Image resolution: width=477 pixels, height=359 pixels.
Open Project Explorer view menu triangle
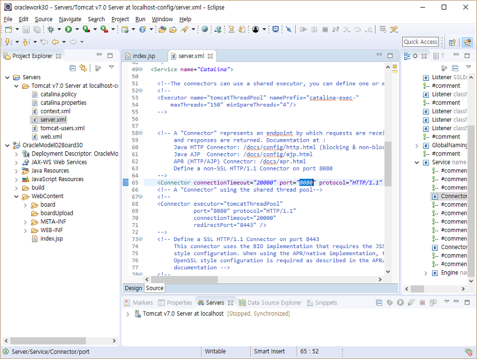[112, 67]
